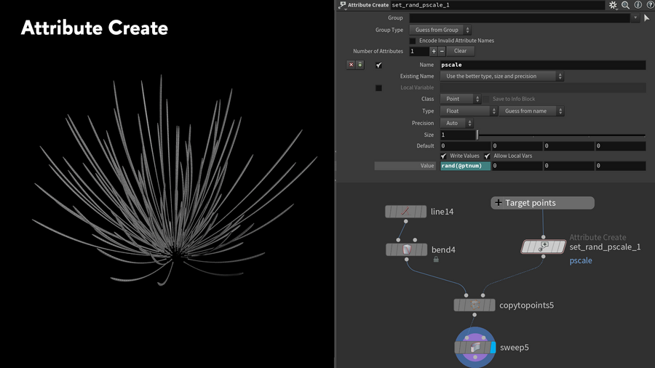Click the magnifier search icon in parameter header

[625, 5]
